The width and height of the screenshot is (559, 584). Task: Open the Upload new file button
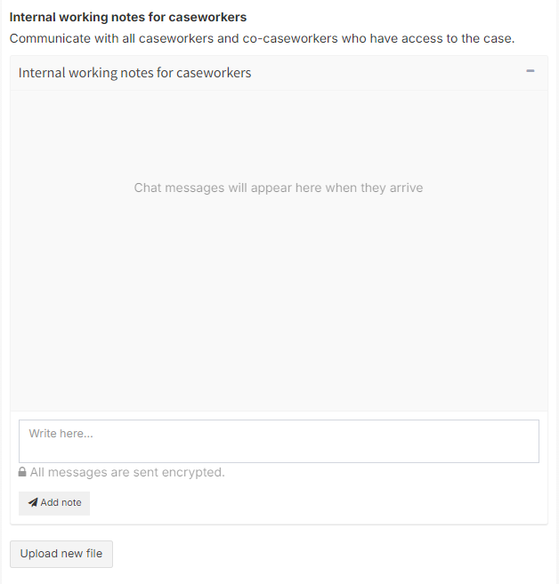61,554
